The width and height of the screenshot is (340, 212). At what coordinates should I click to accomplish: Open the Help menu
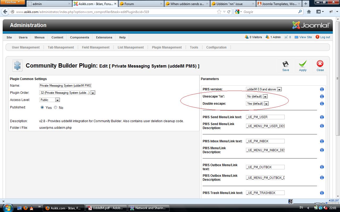pyautogui.click(x=122, y=37)
